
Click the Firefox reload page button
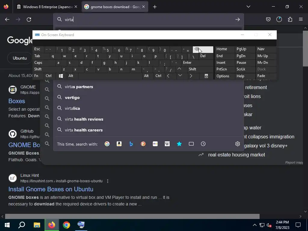pyautogui.click(x=29, y=20)
